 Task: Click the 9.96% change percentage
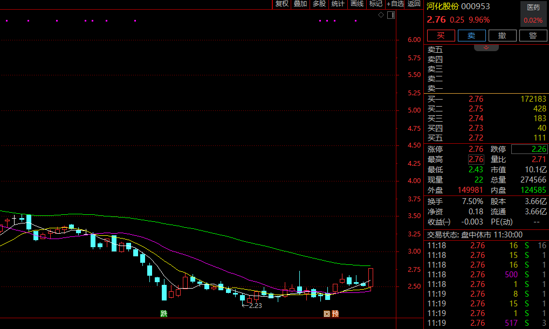coord(479,20)
